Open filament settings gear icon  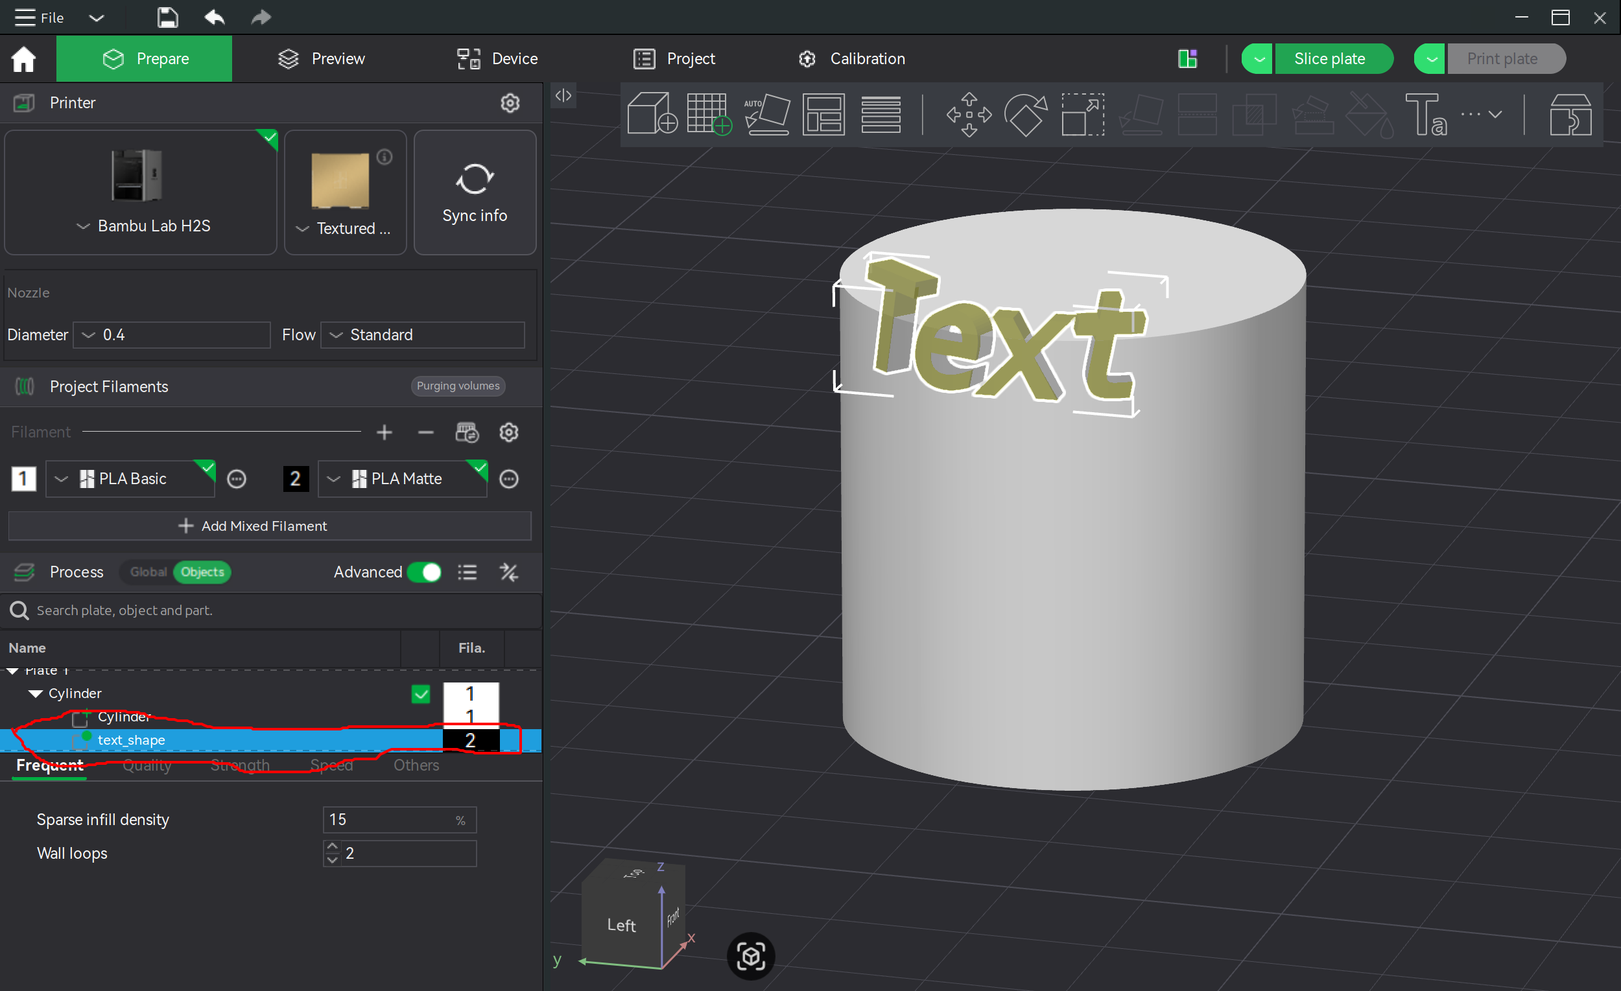pos(509,433)
